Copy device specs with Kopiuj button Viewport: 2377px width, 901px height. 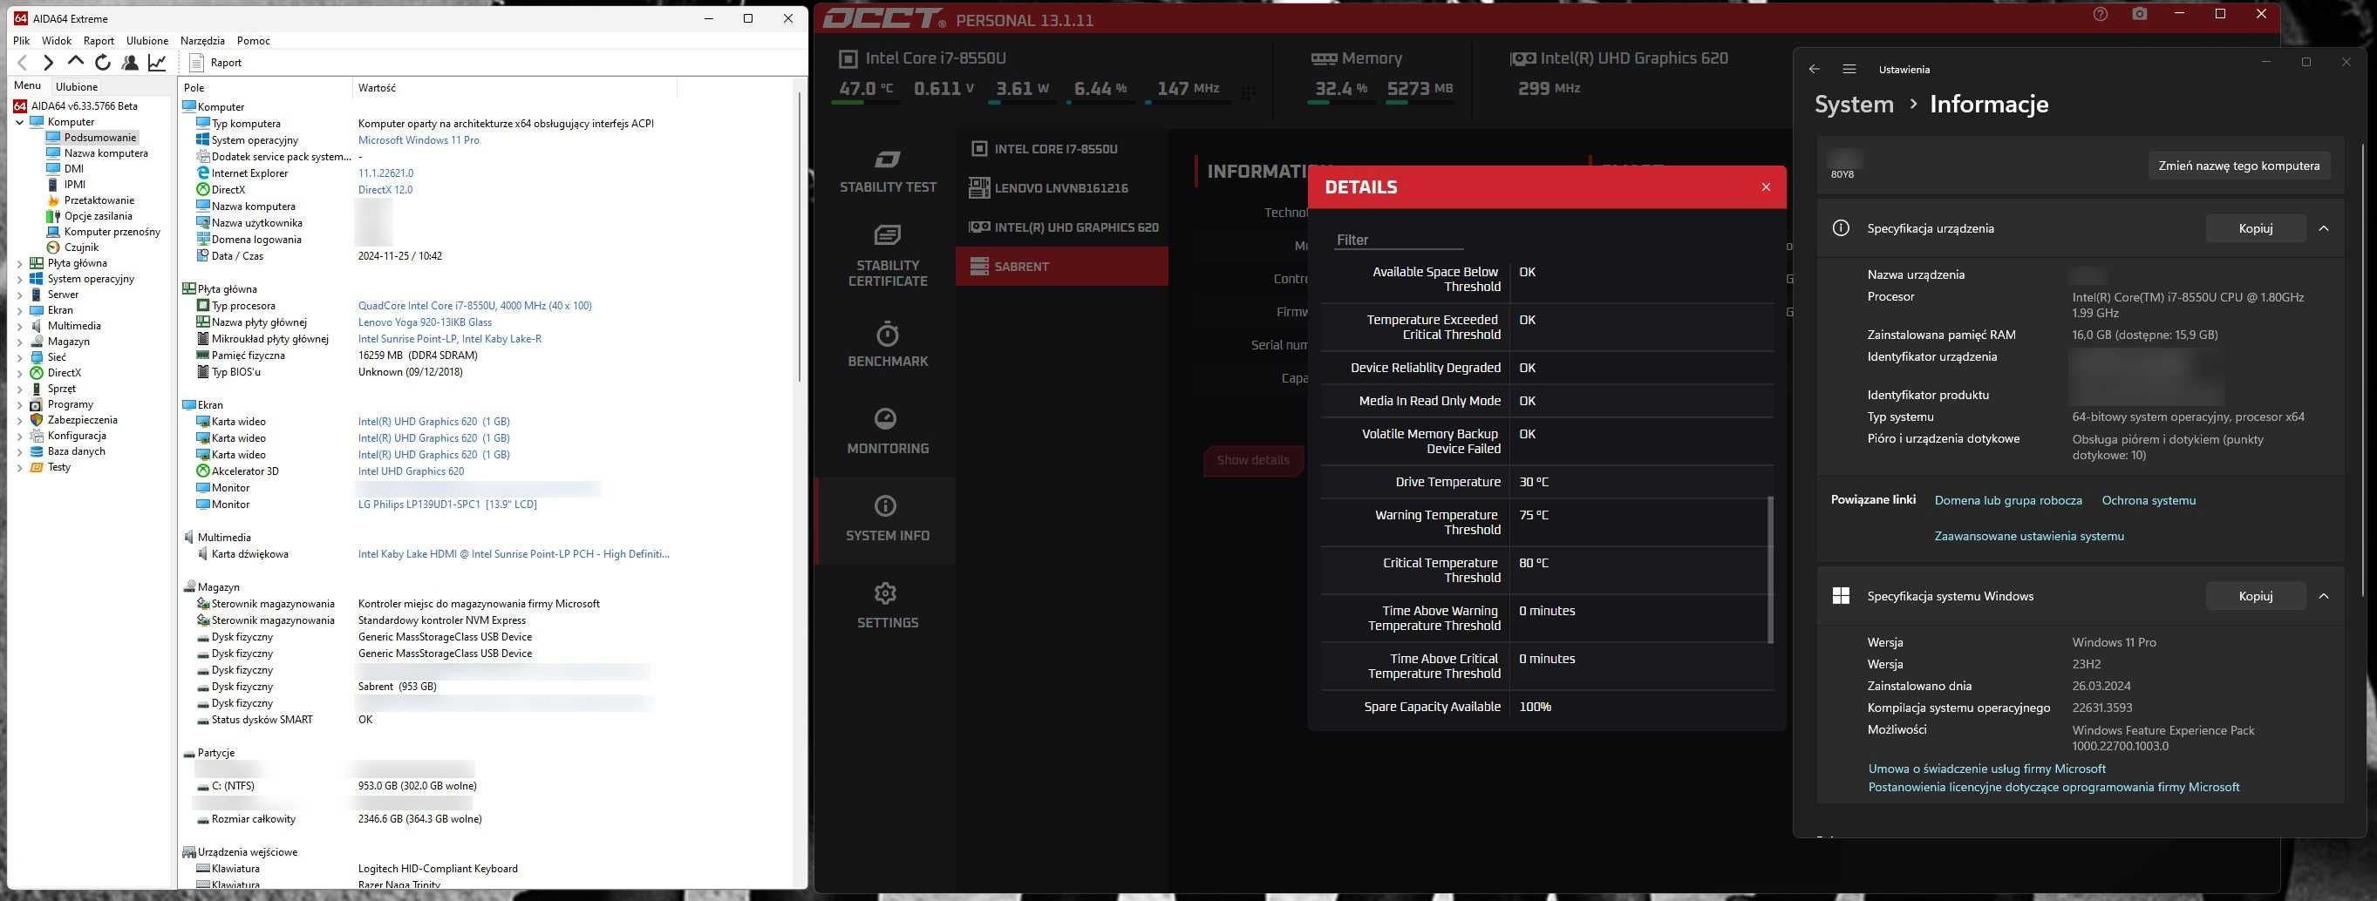[2255, 227]
